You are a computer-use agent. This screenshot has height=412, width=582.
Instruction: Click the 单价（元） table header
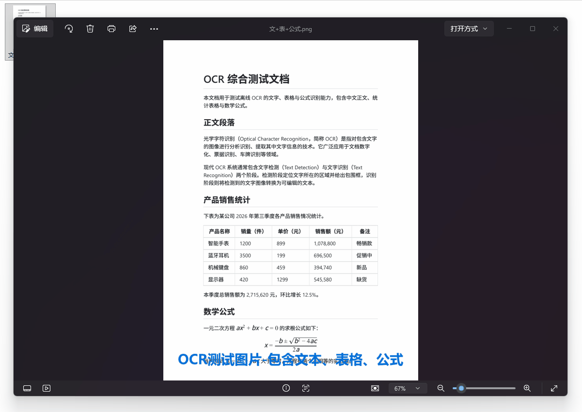click(290, 231)
